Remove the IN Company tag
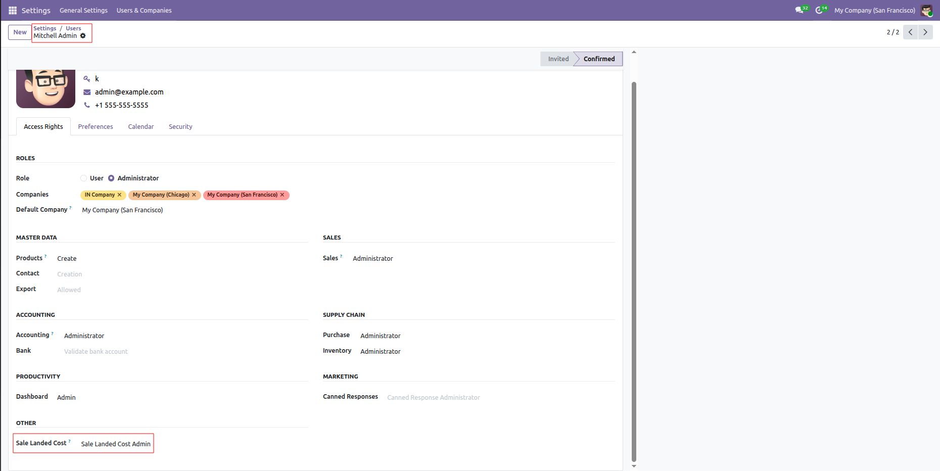The width and height of the screenshot is (940, 471). click(120, 195)
